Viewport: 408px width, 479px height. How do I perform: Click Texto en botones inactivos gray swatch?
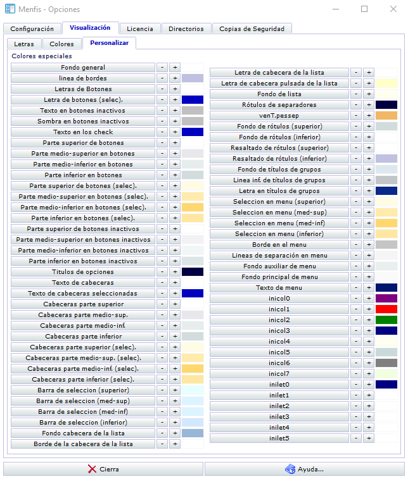(x=193, y=111)
